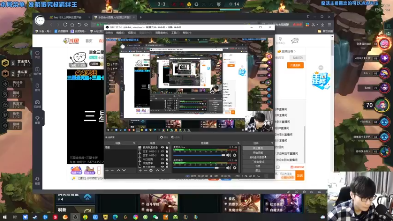Image resolution: width=393 pixels, height=221 pixels.
Task: Refresh the browser page
Action: pyautogui.click(x=65, y=25)
